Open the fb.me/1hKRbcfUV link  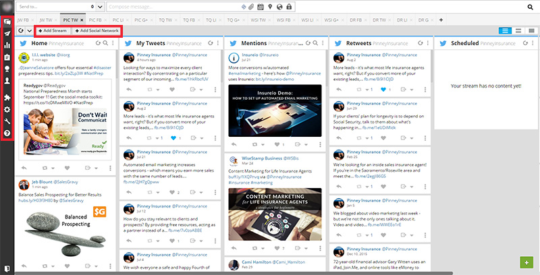(x=192, y=79)
